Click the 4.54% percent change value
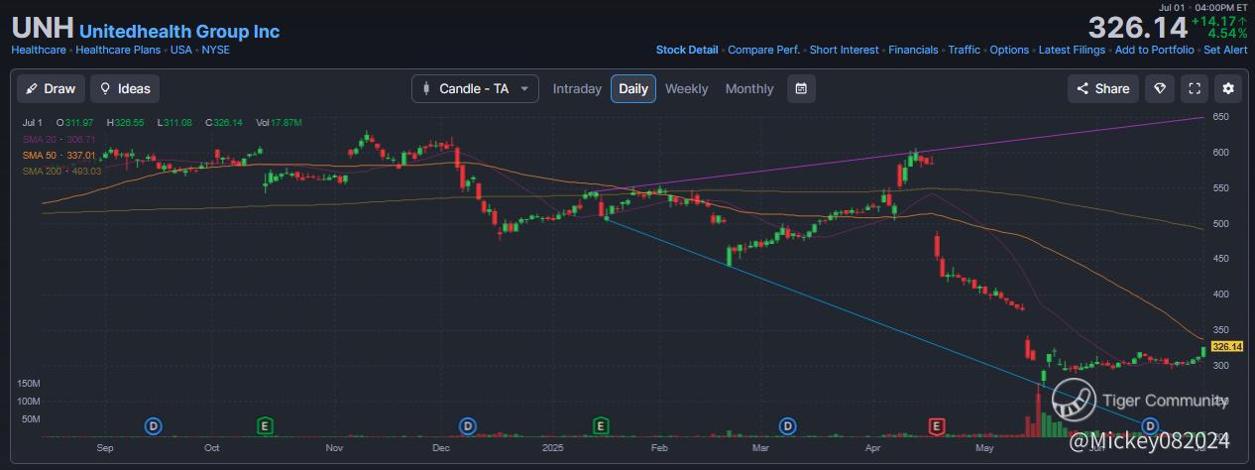Viewport: 1255px width, 470px height. 1227,34
